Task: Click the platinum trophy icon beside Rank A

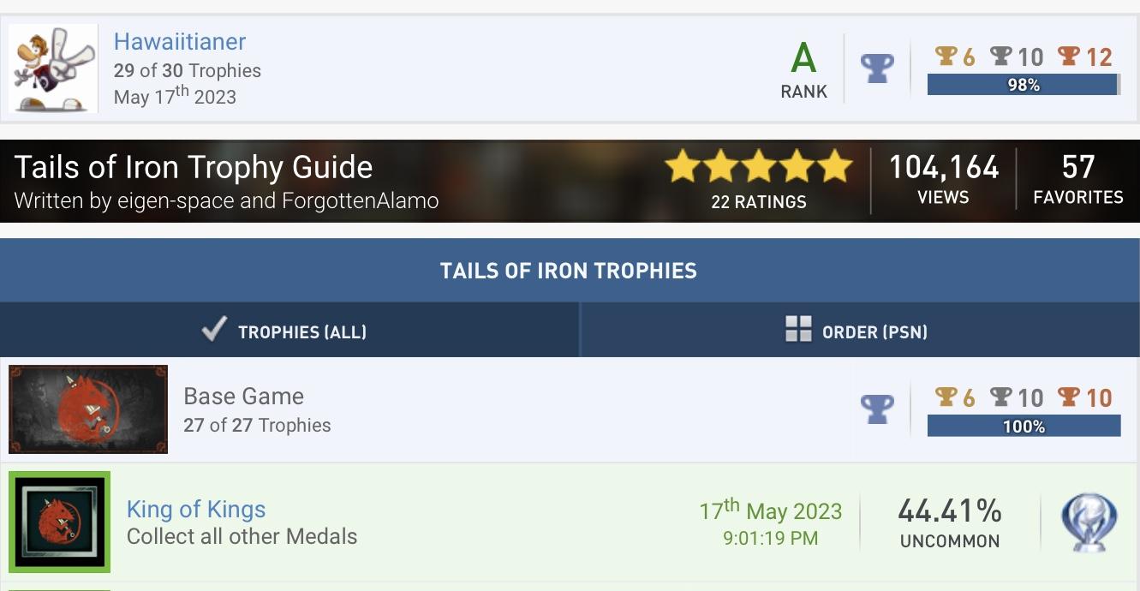Action: [876, 68]
